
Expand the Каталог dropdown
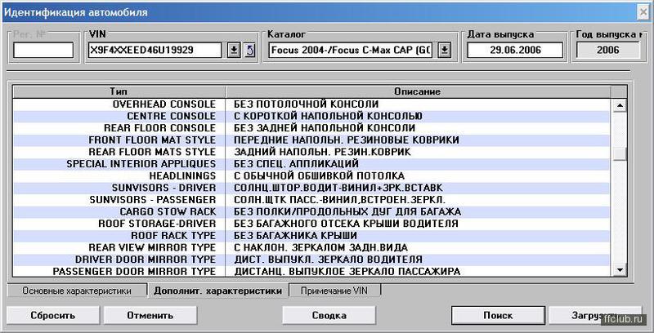click(x=445, y=51)
